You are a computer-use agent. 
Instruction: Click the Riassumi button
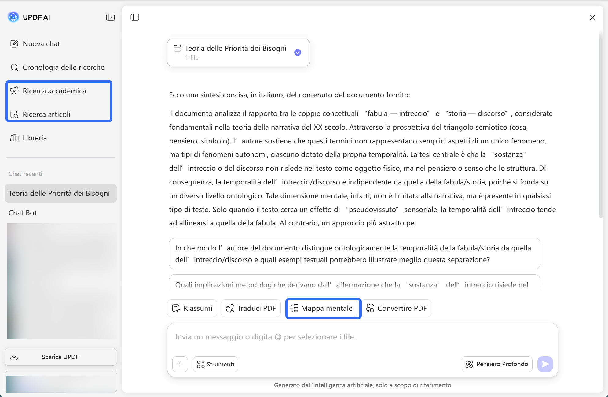click(192, 308)
